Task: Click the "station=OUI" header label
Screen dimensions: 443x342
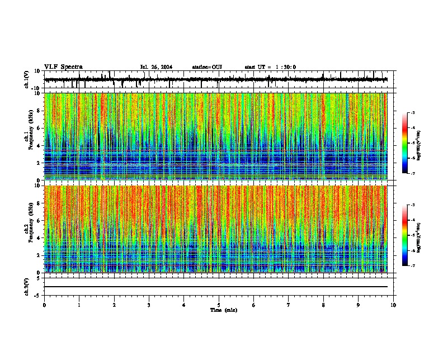Action: [x=207, y=67]
